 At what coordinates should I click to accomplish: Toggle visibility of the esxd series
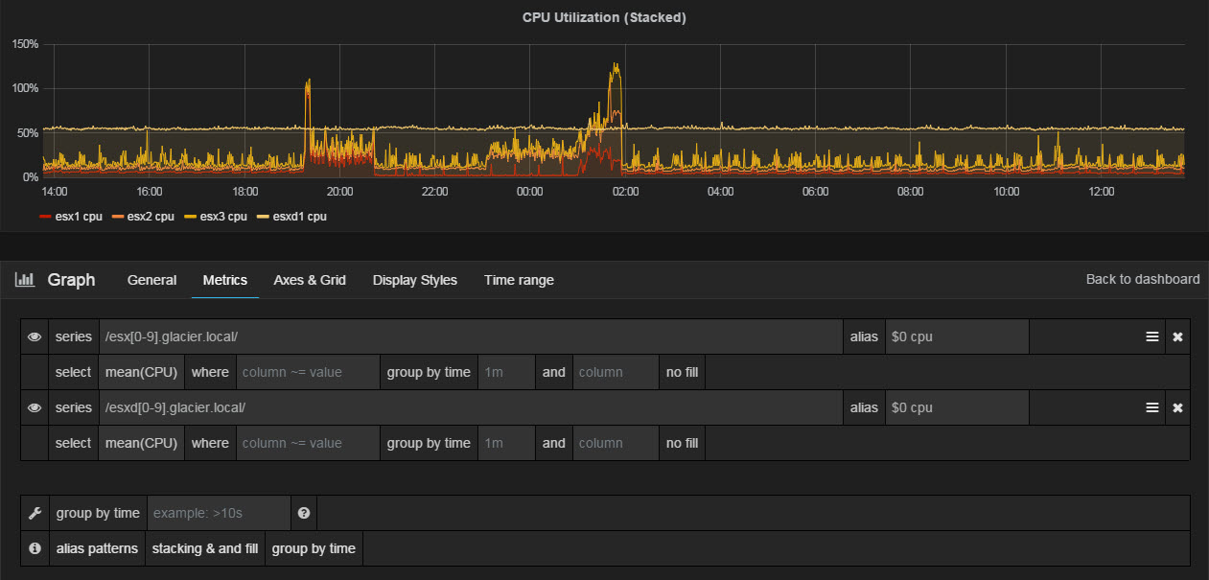[x=35, y=407]
